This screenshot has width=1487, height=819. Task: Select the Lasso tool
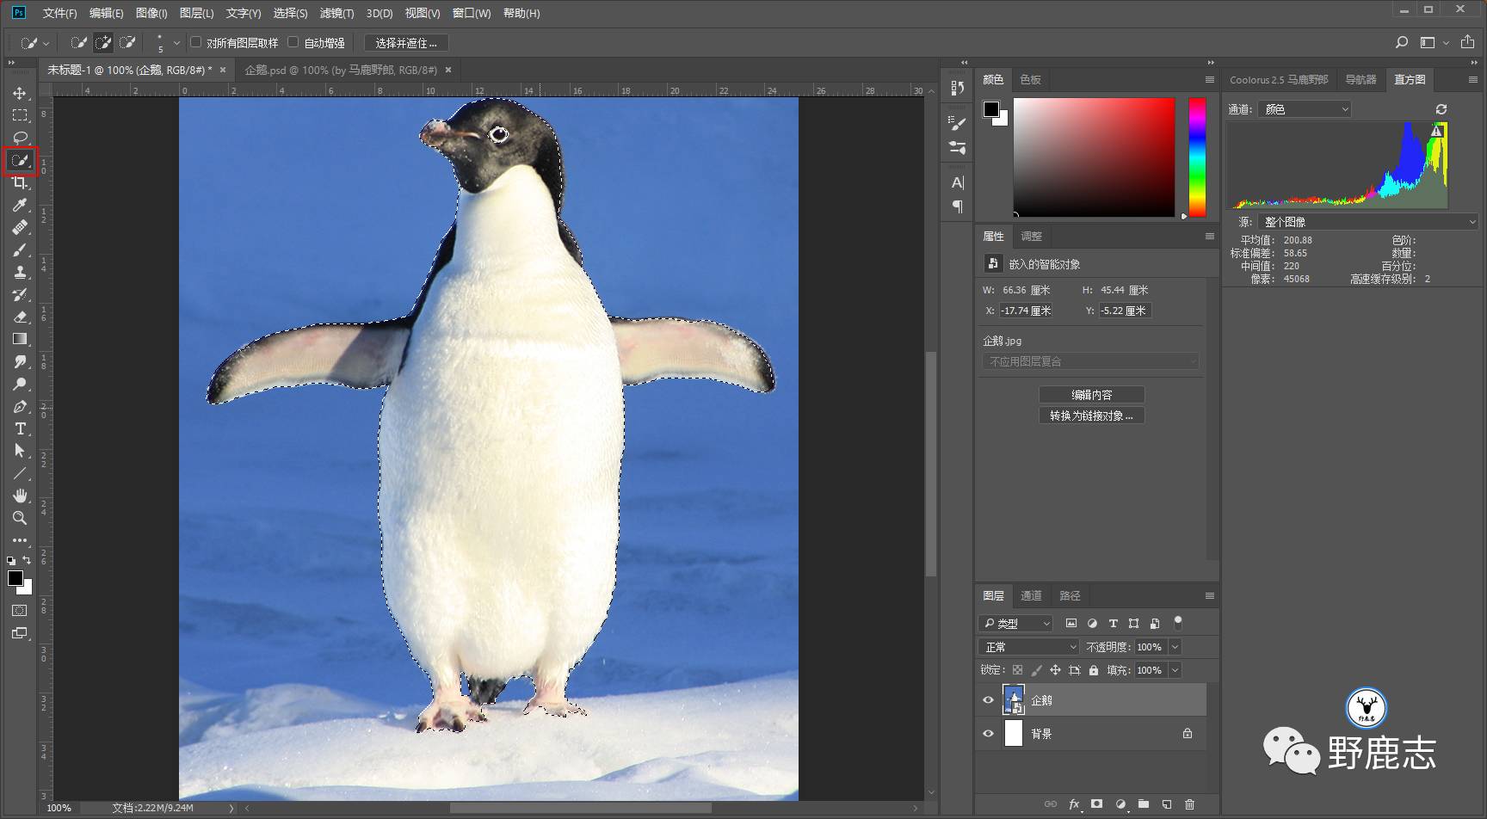(x=20, y=138)
